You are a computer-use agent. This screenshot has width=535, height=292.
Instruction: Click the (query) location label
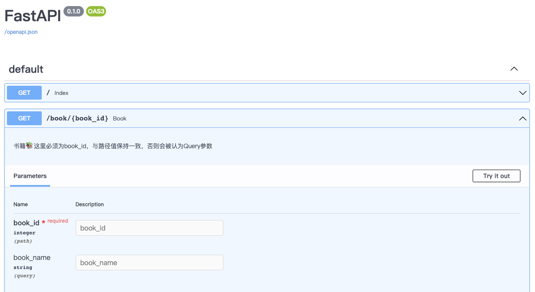point(24,276)
